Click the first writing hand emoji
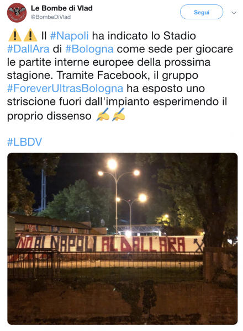This screenshot has width=243, height=331. pos(103,115)
